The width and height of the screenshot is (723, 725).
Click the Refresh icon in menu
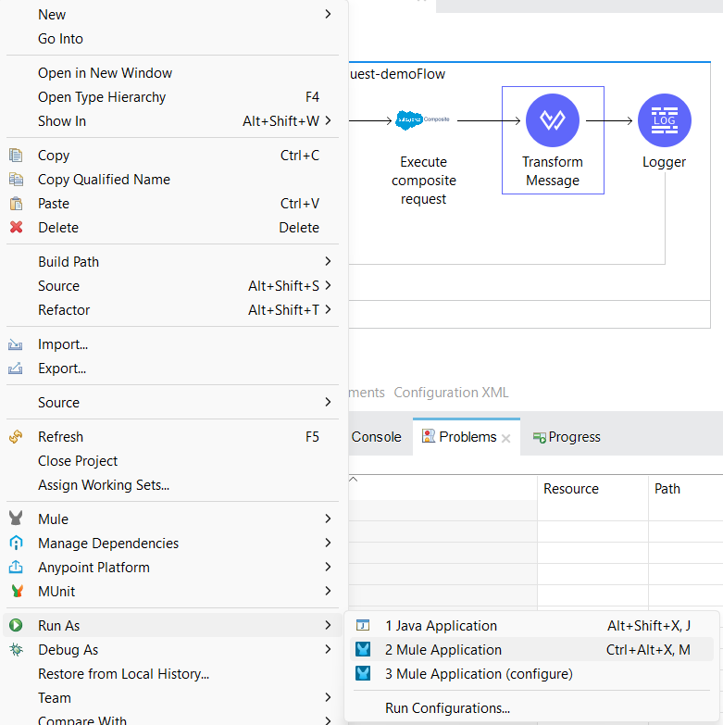click(x=16, y=437)
